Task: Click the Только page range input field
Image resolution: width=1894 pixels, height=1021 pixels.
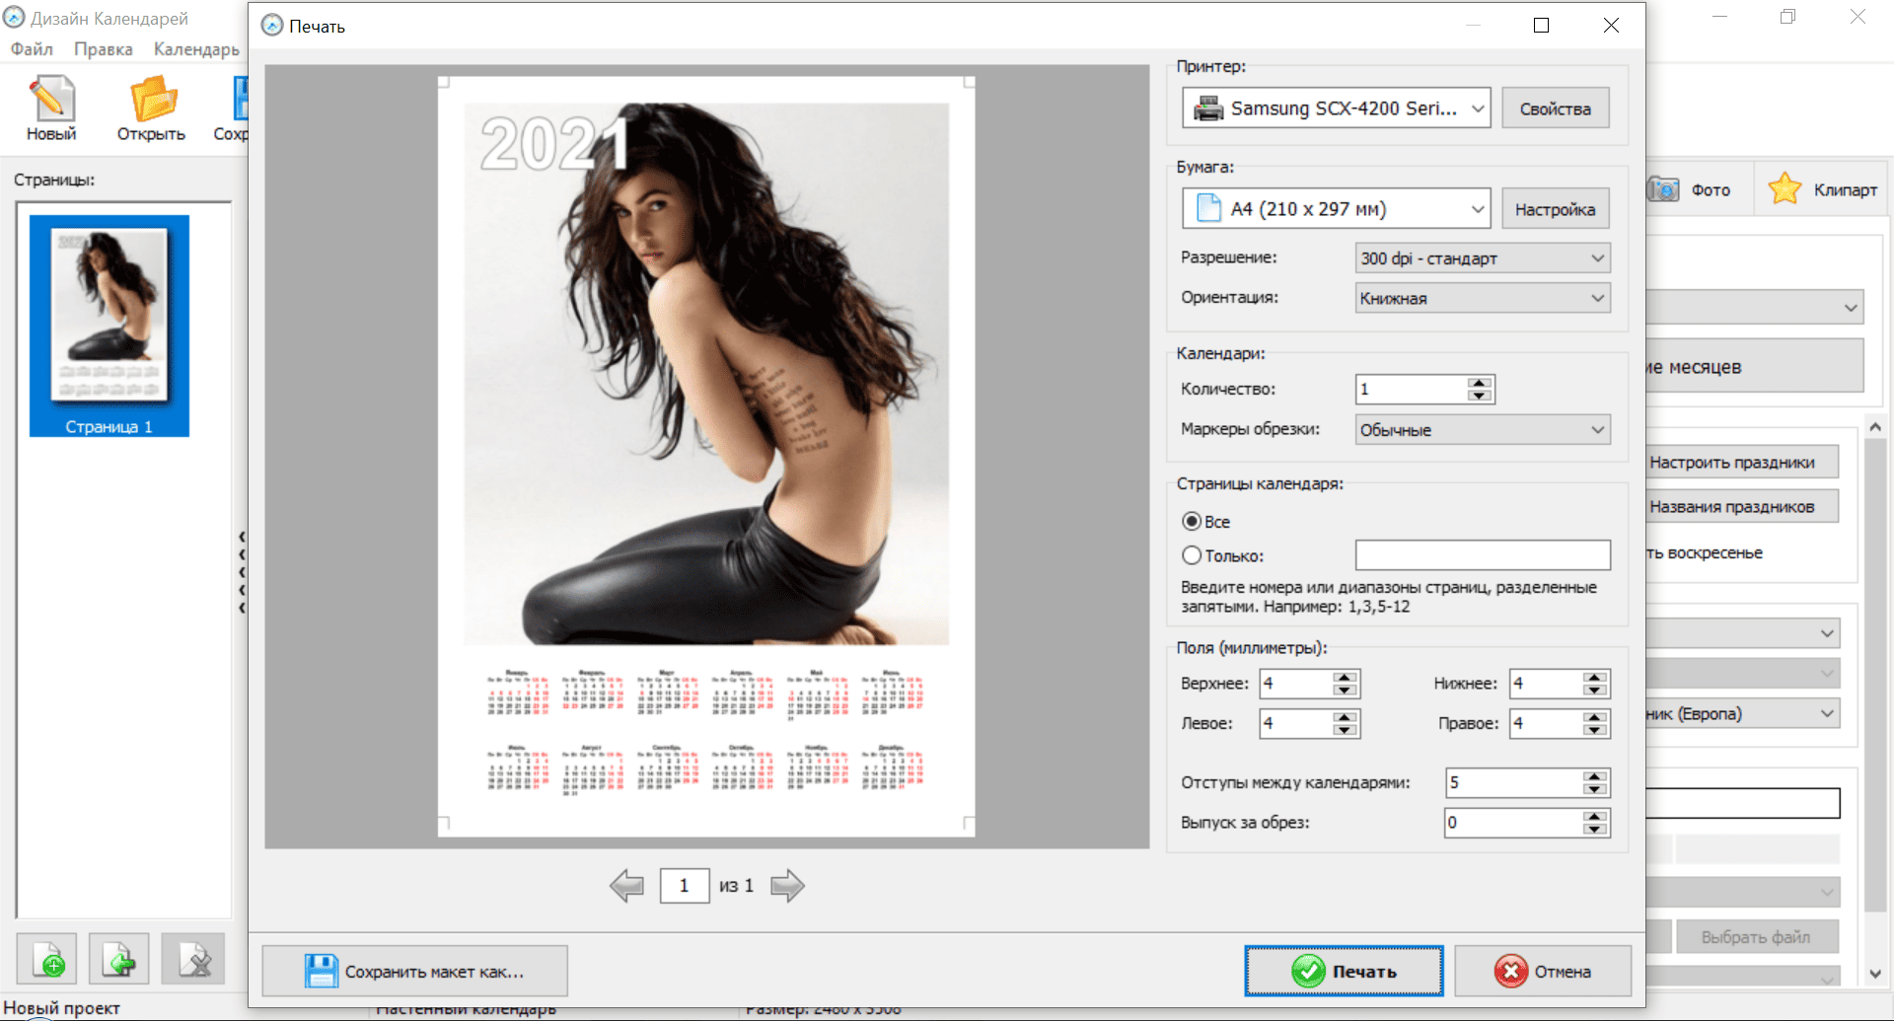Action: pos(1483,555)
